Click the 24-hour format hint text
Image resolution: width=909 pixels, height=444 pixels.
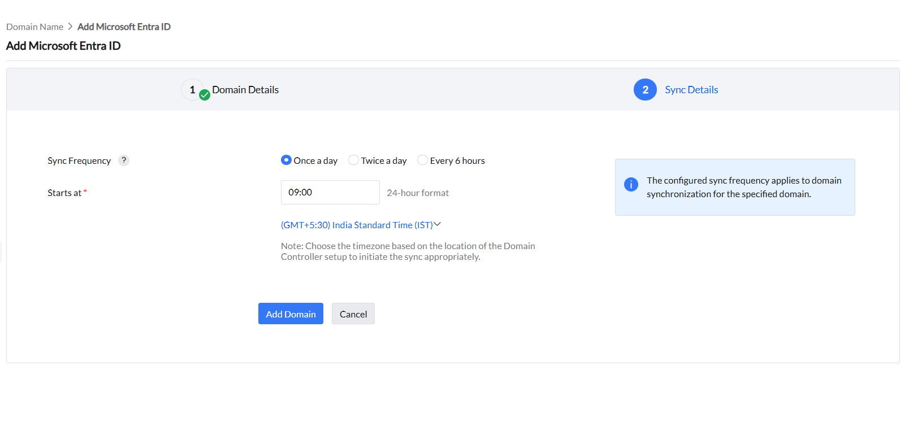pyautogui.click(x=418, y=193)
